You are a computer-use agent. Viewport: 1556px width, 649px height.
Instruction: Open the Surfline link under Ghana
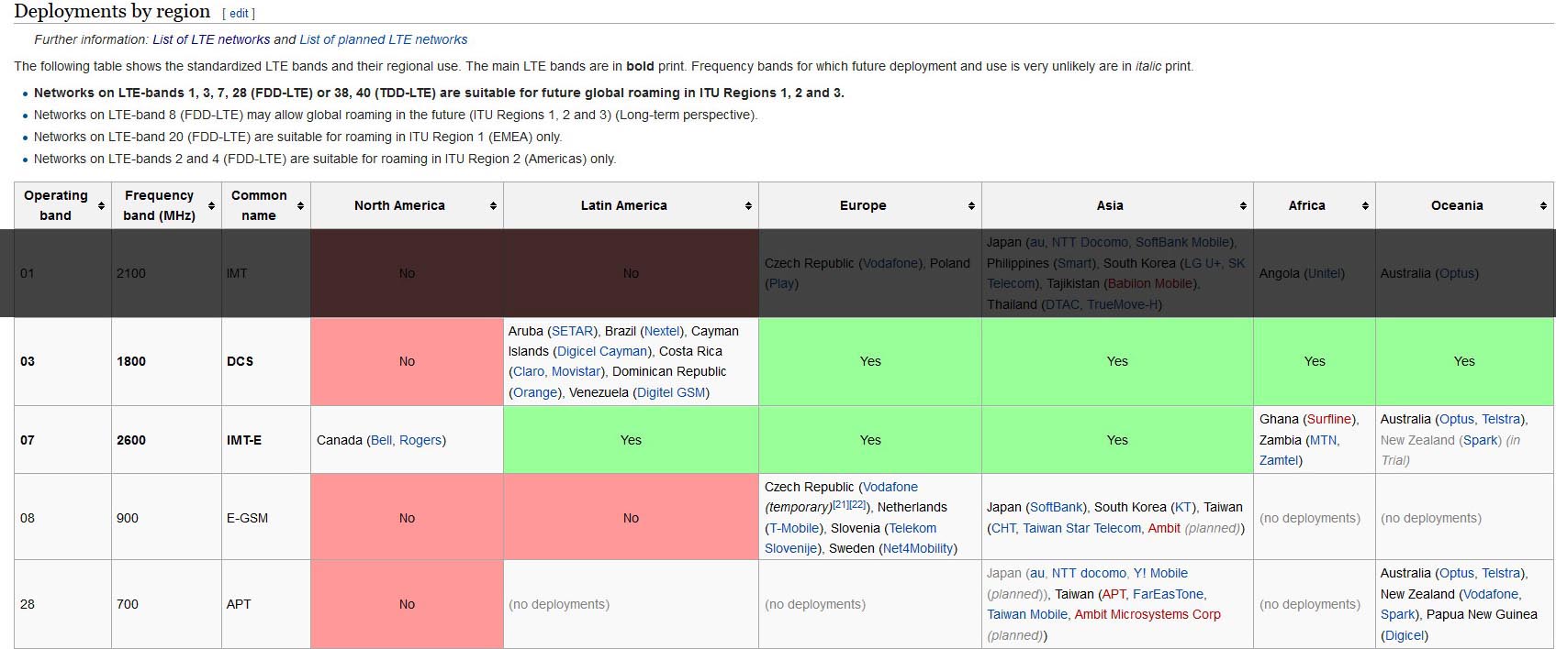tap(1330, 419)
